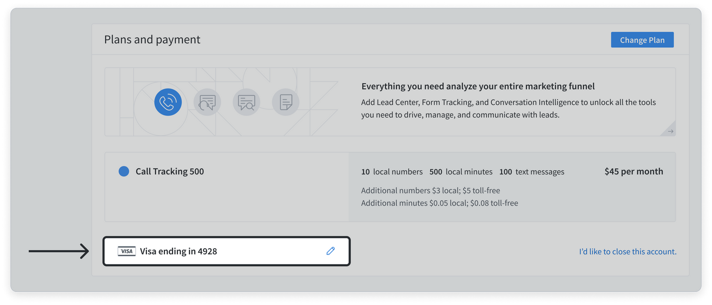Select the Lead Center chat headset icon
712x305 pixels.
click(x=207, y=102)
